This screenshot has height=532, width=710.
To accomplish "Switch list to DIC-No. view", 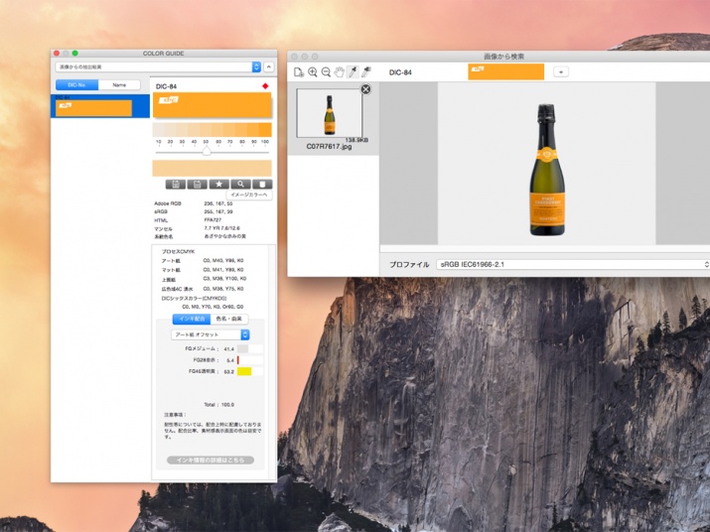I will [76, 85].
